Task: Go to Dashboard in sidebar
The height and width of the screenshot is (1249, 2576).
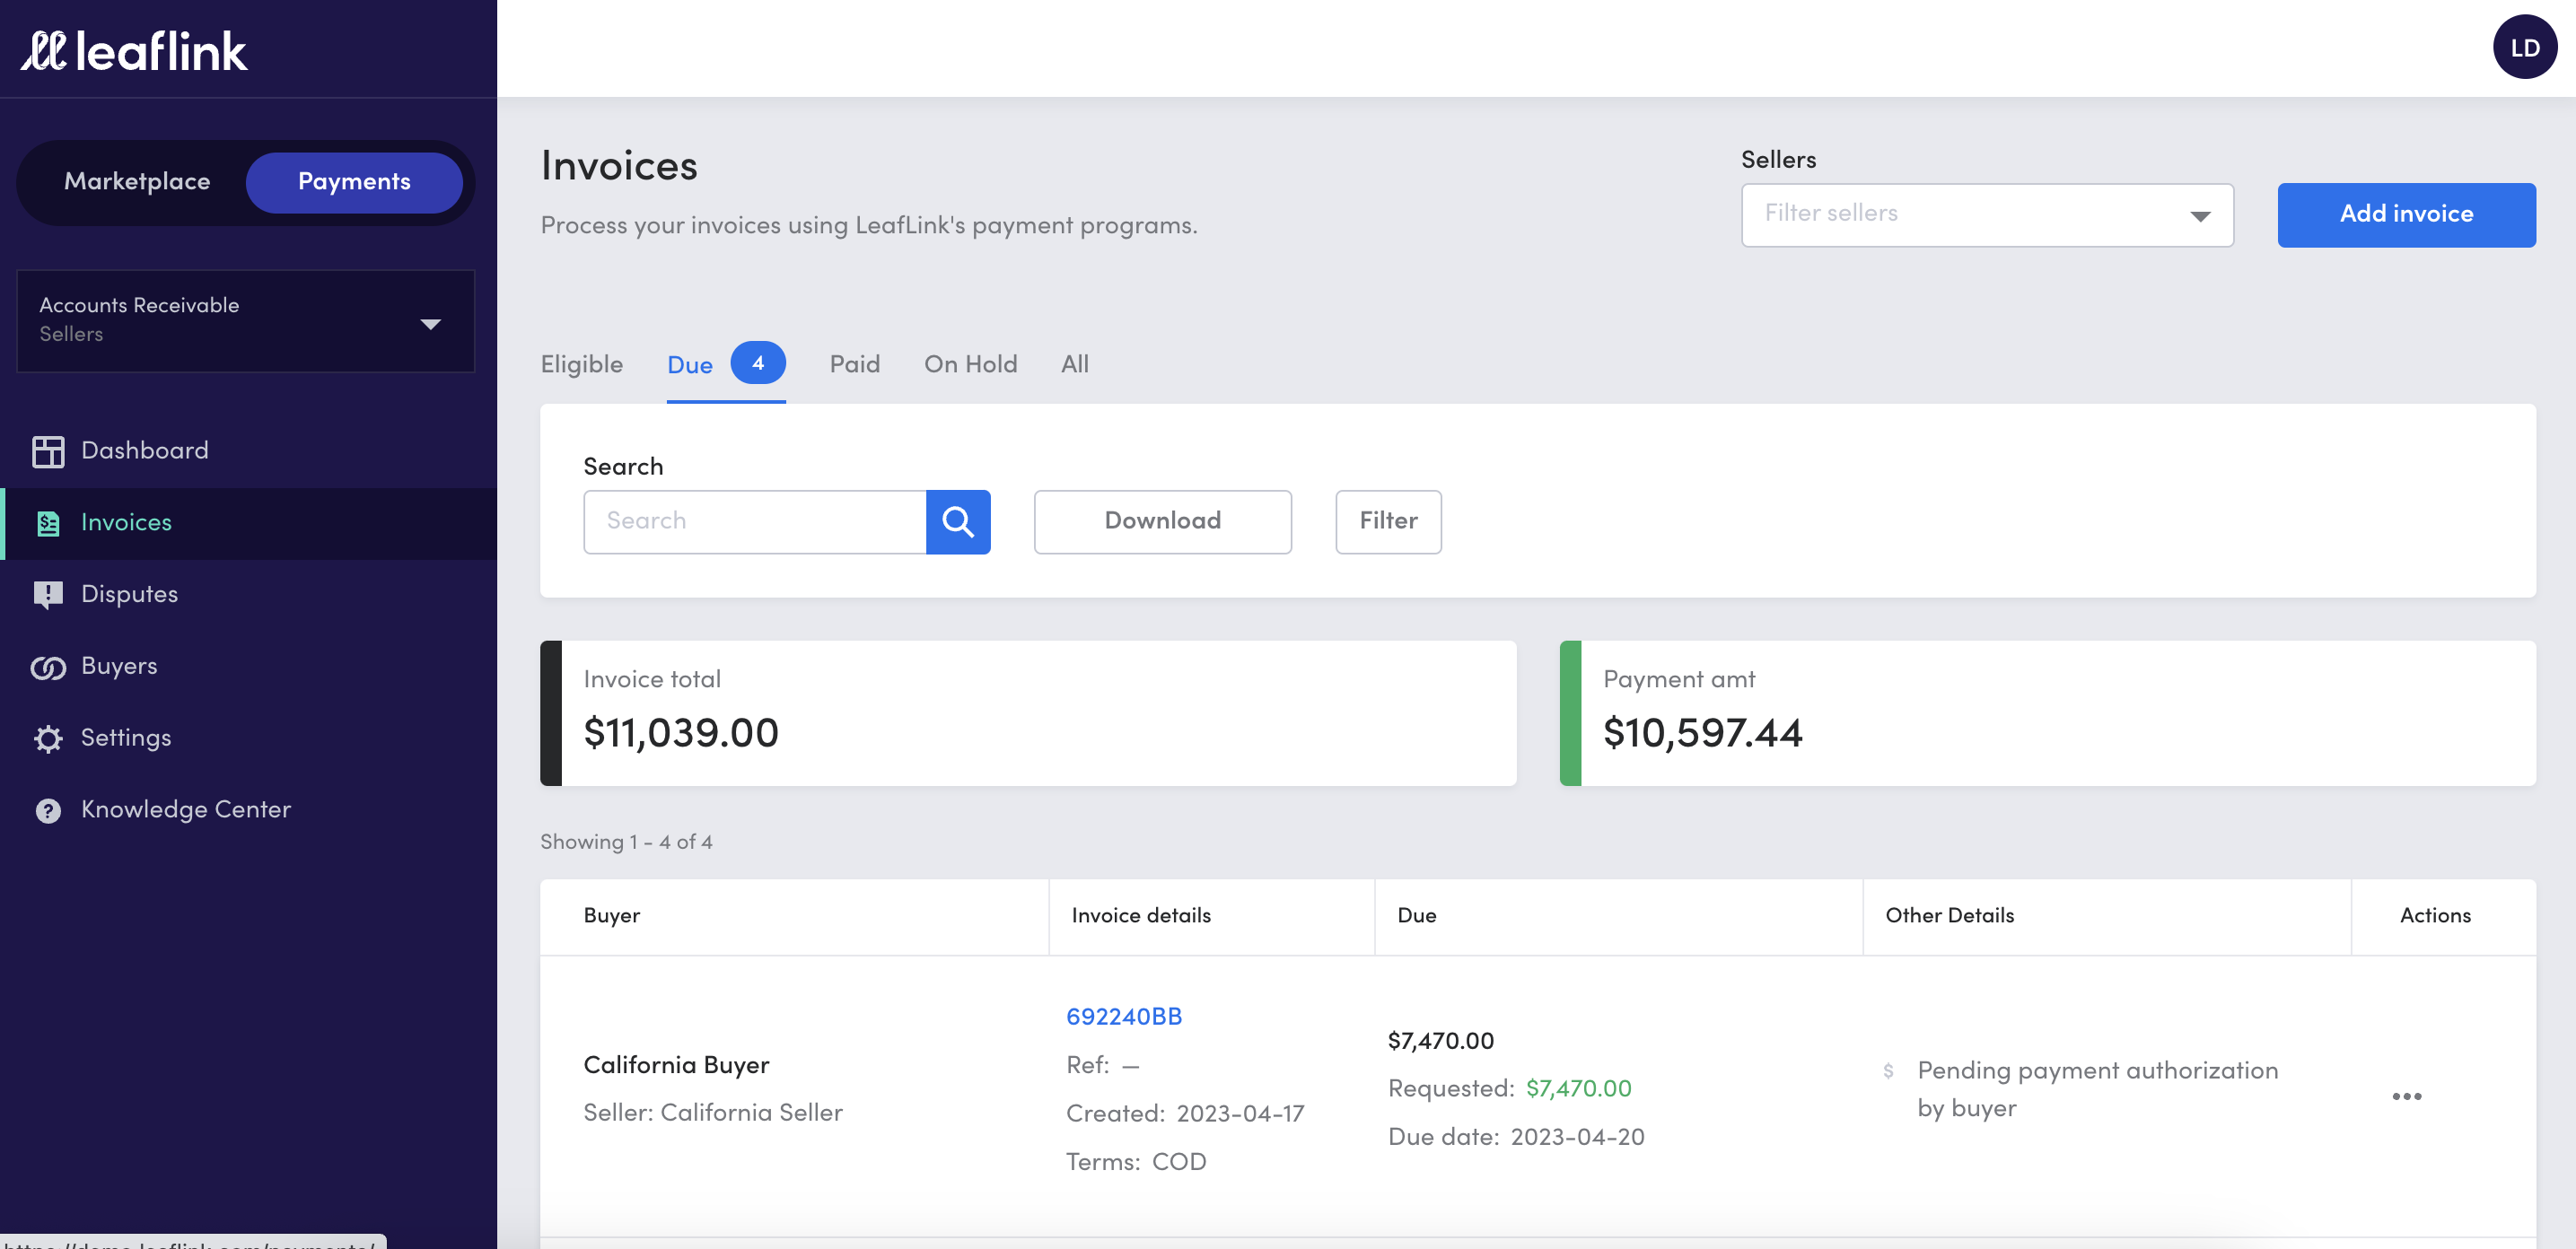Action: point(248,451)
